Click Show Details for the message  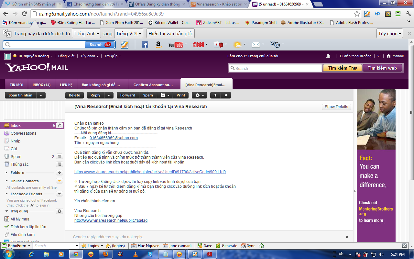[x=336, y=107]
